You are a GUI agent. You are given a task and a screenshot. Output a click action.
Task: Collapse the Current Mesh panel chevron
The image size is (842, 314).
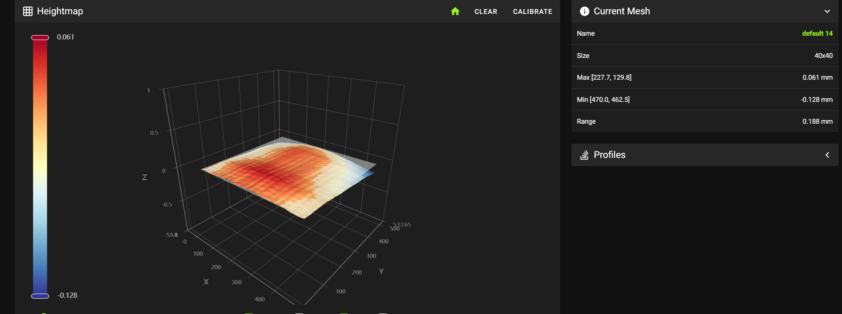[827, 11]
